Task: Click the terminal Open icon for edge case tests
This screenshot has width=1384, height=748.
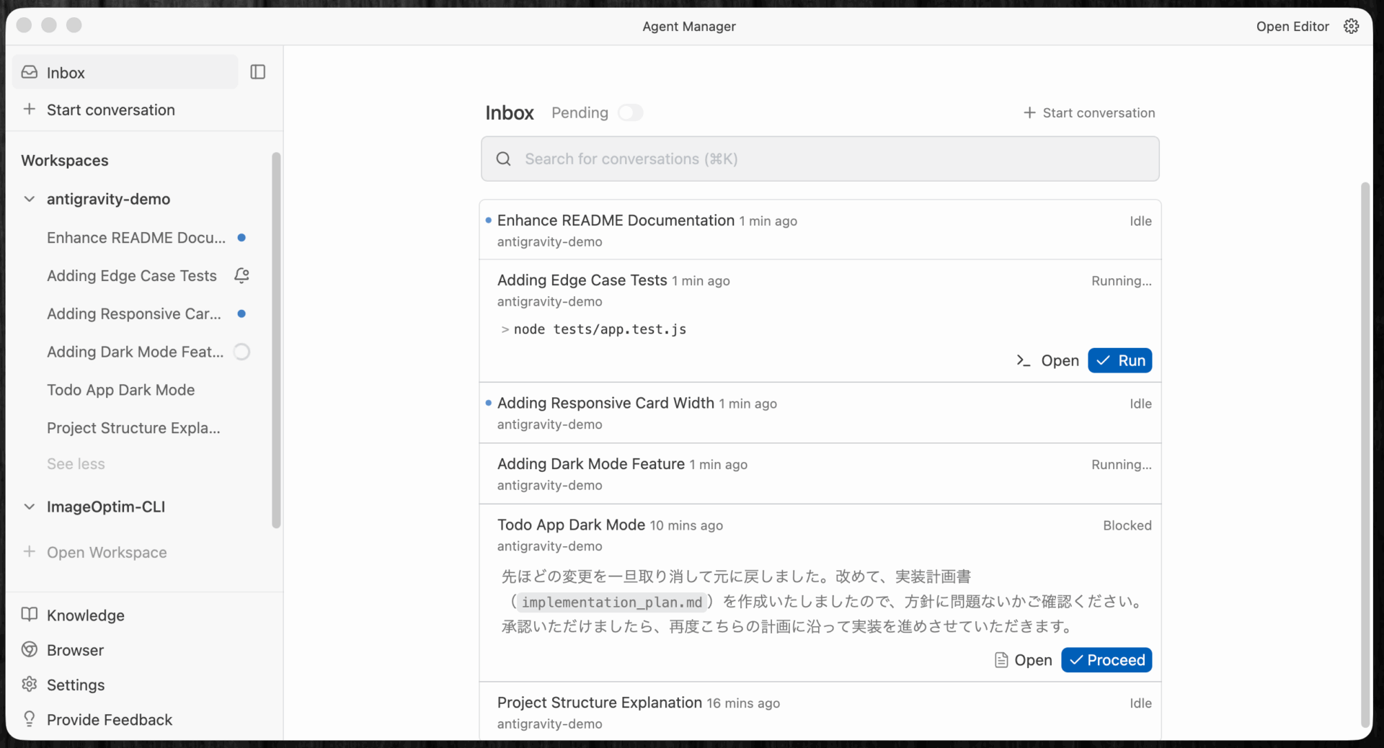Action: (1023, 360)
